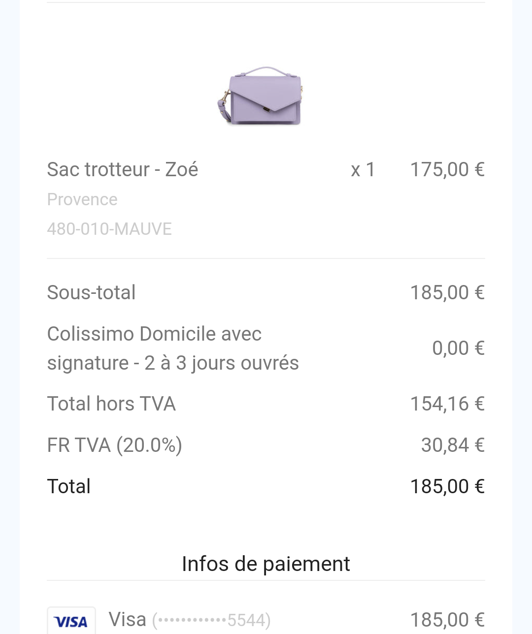The height and width of the screenshot is (634, 532).
Task: Open the mauve handbag product image
Action: (260, 96)
